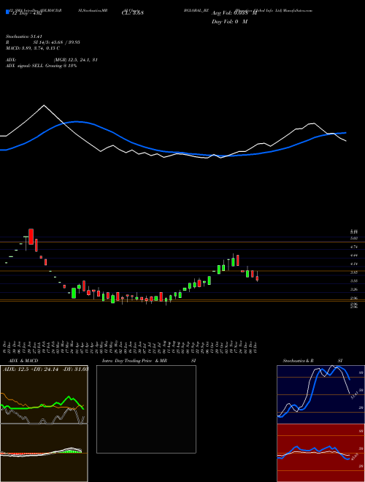Screen dimensions: 365x482
Task: Click the 'Avg Vol: 0.038 M' label
Action: click(x=234, y=13)
